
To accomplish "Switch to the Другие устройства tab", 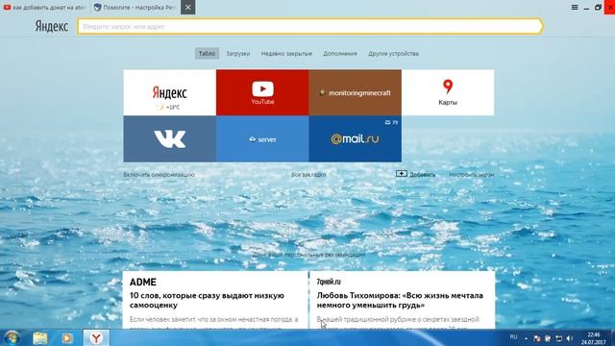I will tap(393, 54).
